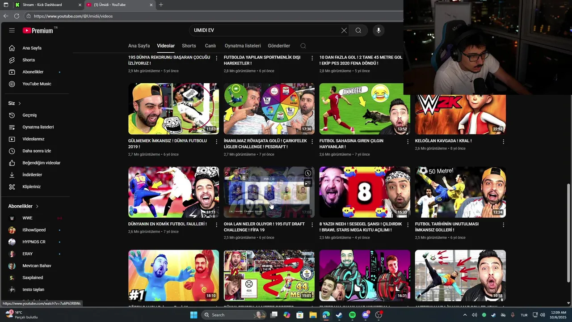Open options menu for 195 FUT DRAFT video
This screenshot has height=322, width=572.
pyautogui.click(x=312, y=225)
